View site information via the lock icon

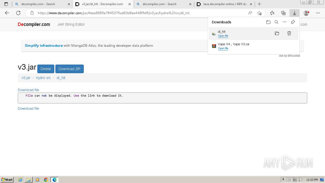coord(32,13)
